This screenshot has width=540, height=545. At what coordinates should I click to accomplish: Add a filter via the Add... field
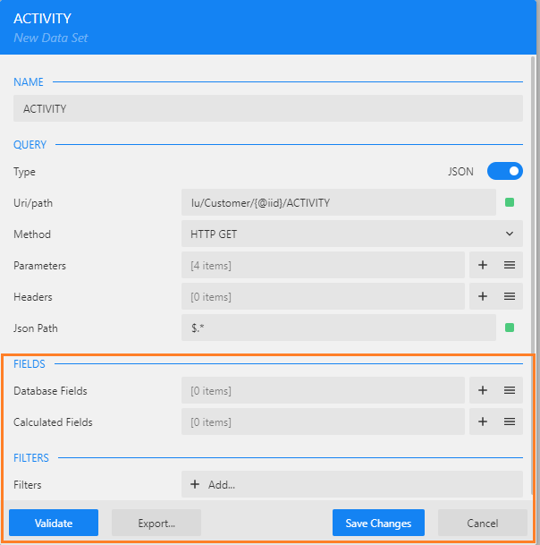(351, 484)
